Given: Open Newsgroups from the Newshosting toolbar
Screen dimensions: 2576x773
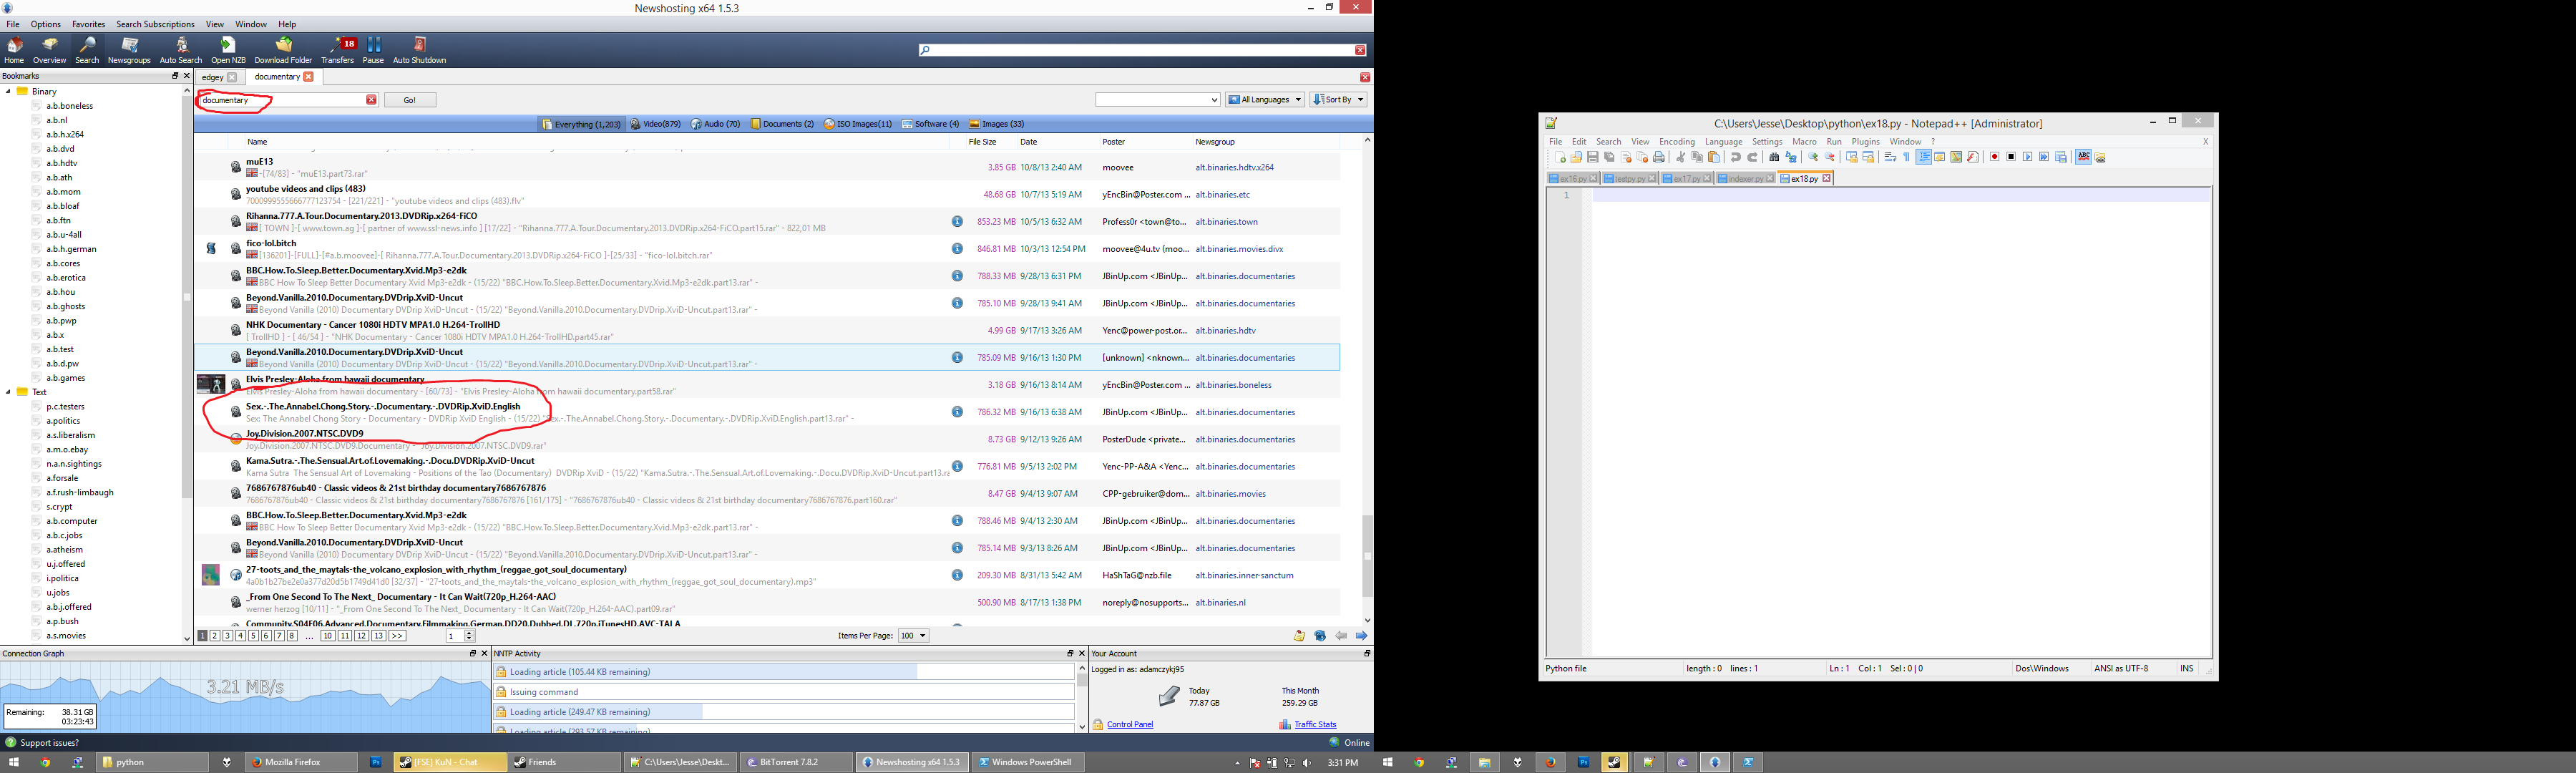Looking at the screenshot, I should click(x=129, y=49).
